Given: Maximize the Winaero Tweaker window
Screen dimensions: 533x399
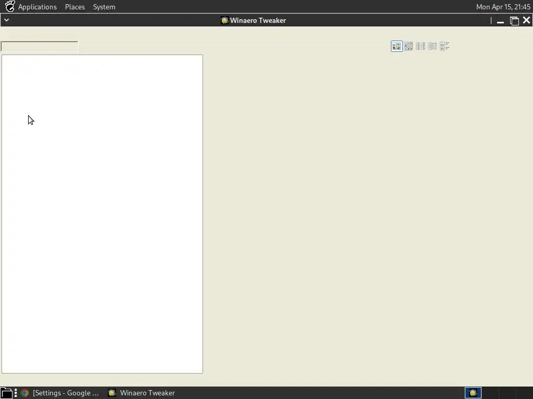Looking at the screenshot, I should coord(514,21).
